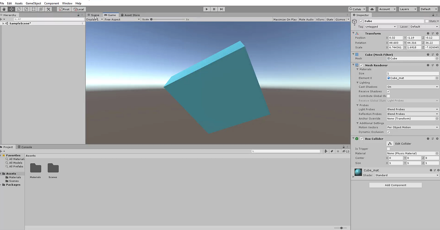Uncheck the Box Collider enabled checkbox
The image size is (440, 230).
(x=362, y=139)
